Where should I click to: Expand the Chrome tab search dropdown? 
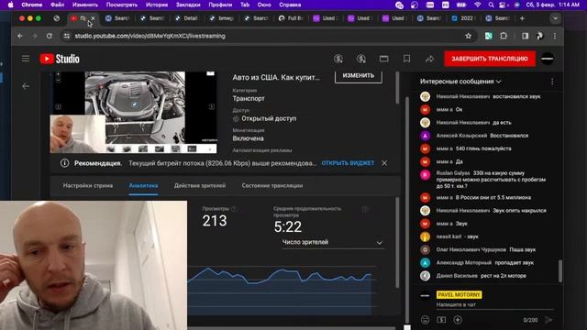tap(555, 18)
